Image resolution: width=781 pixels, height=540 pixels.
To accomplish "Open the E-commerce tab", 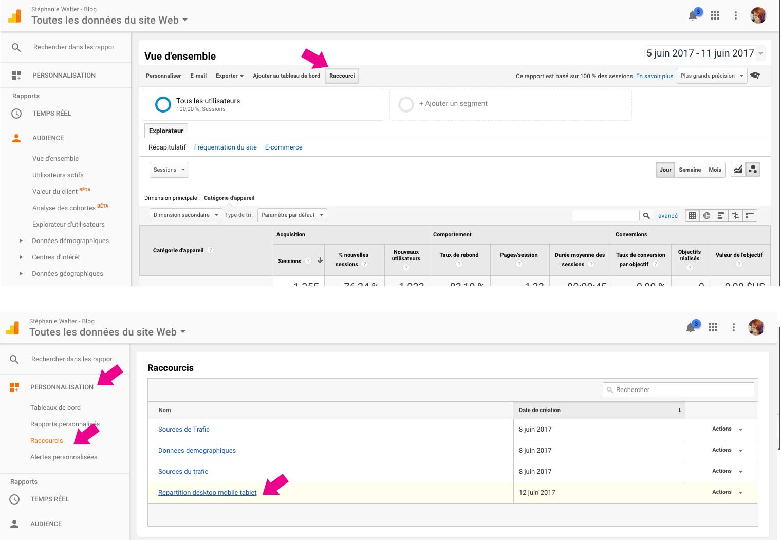I will click(x=284, y=147).
